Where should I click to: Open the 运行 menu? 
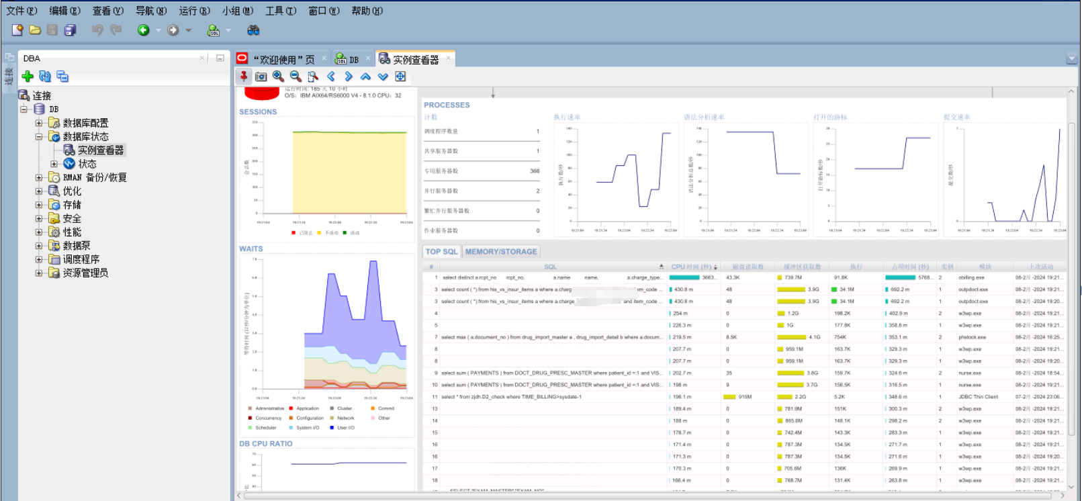[194, 11]
